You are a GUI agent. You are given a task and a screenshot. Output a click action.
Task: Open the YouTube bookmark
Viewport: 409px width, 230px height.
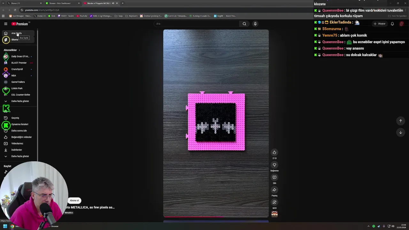82,16
